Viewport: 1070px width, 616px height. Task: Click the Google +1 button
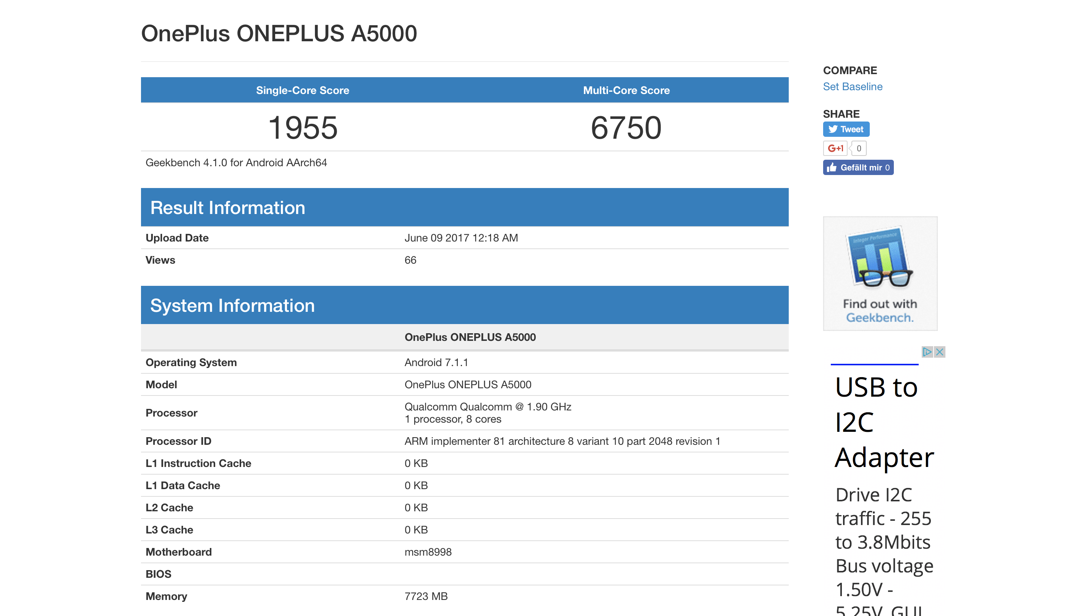[x=835, y=148]
